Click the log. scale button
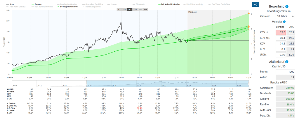 coord(255,4)
